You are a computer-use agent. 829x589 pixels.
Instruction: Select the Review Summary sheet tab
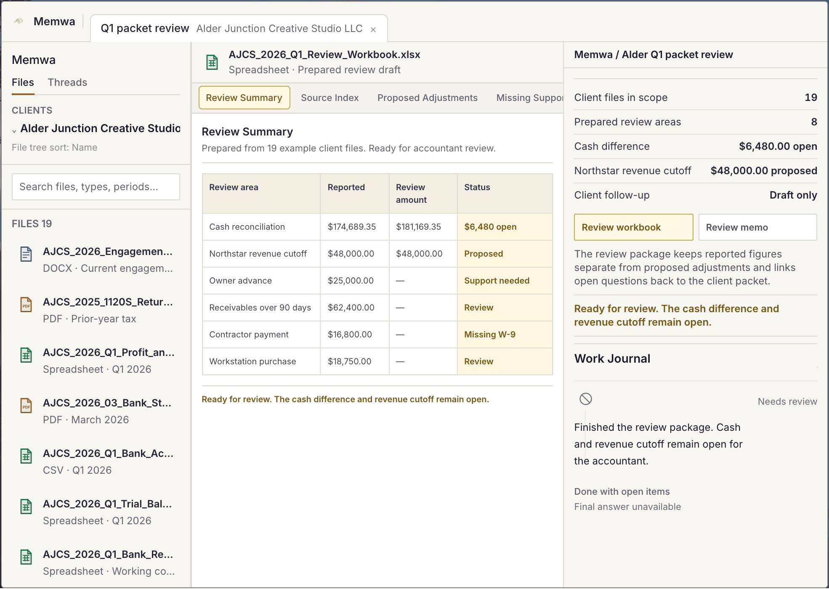click(244, 98)
